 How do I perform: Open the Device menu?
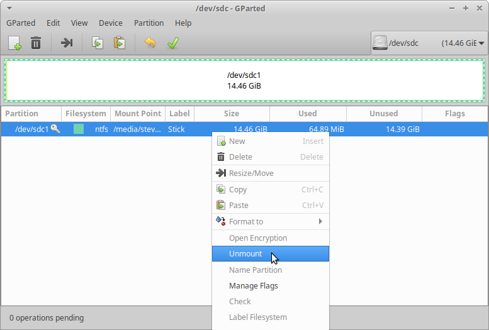[x=111, y=23]
